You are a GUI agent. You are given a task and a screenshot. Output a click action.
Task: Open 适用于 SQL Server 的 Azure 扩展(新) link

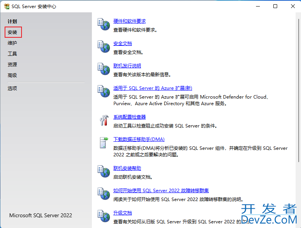(x=153, y=88)
